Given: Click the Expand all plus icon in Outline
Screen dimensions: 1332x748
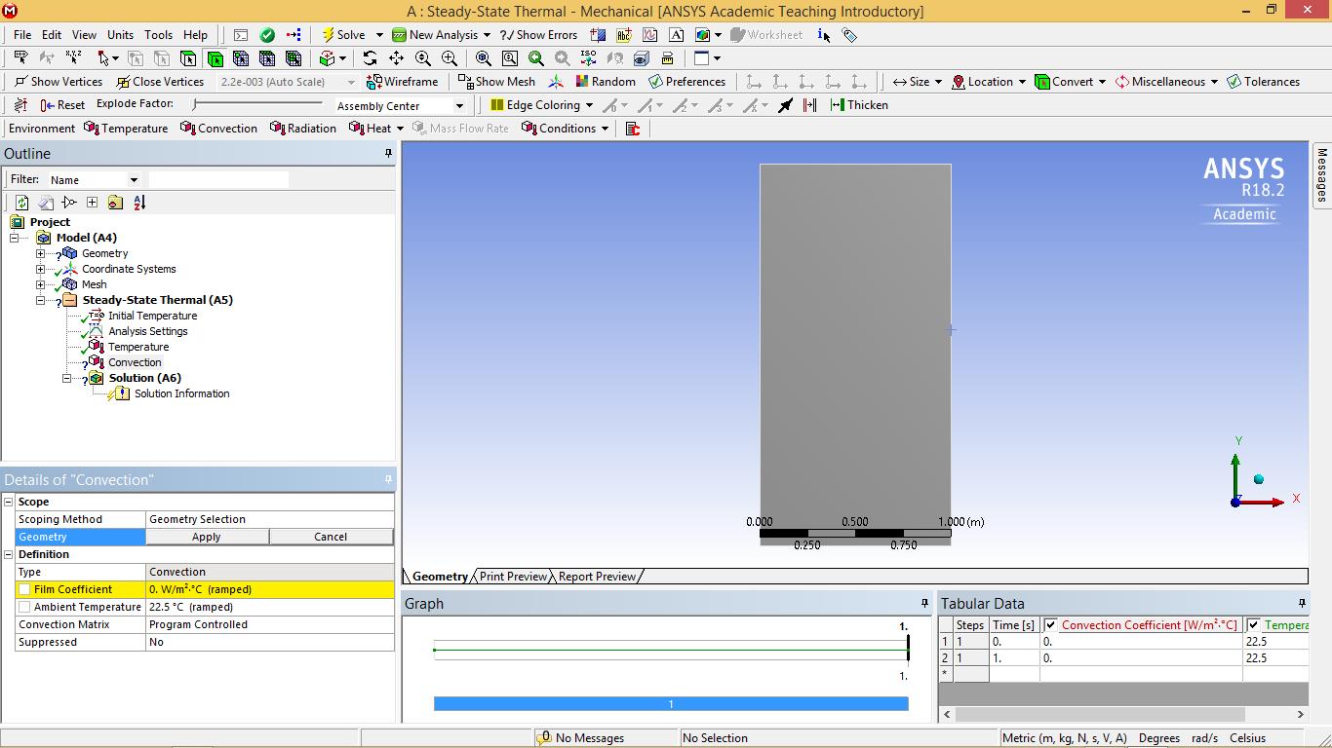Looking at the screenshot, I should pyautogui.click(x=92, y=203).
